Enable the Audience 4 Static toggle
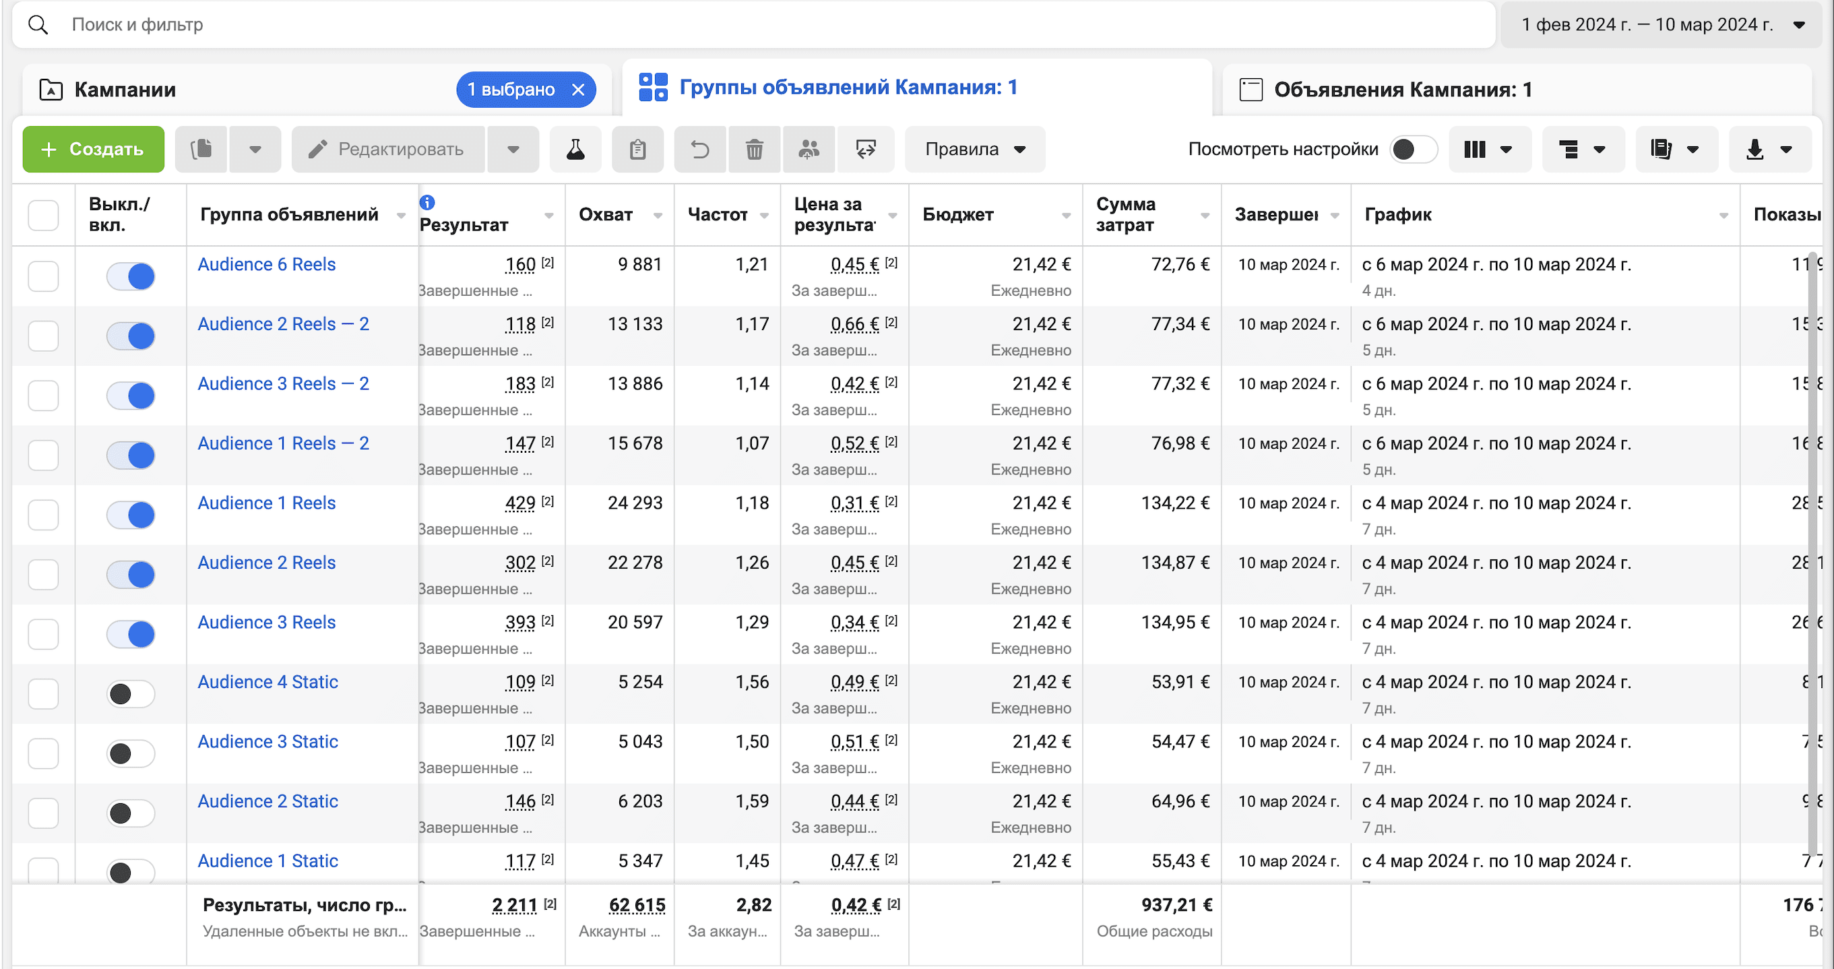The width and height of the screenshot is (1834, 969). (131, 693)
